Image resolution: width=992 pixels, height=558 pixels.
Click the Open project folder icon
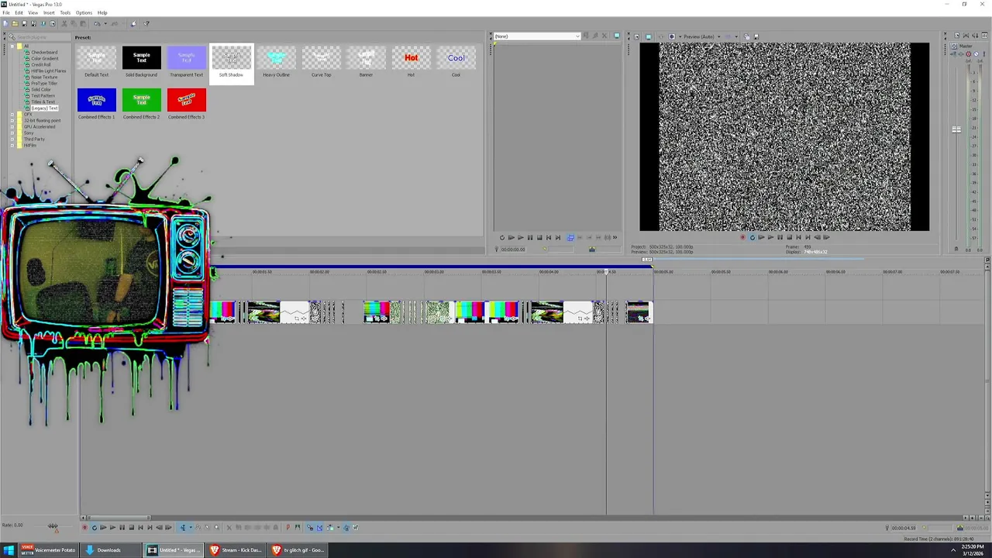click(x=15, y=23)
